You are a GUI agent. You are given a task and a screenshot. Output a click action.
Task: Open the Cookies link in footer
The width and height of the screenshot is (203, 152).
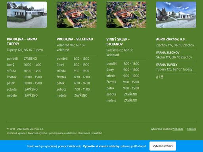(192, 129)
